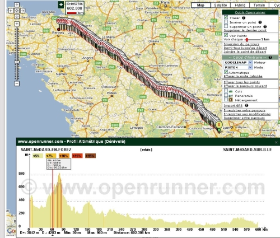Enable the Cols checkbox
The height and width of the screenshot is (238, 280).
(x=226, y=91)
